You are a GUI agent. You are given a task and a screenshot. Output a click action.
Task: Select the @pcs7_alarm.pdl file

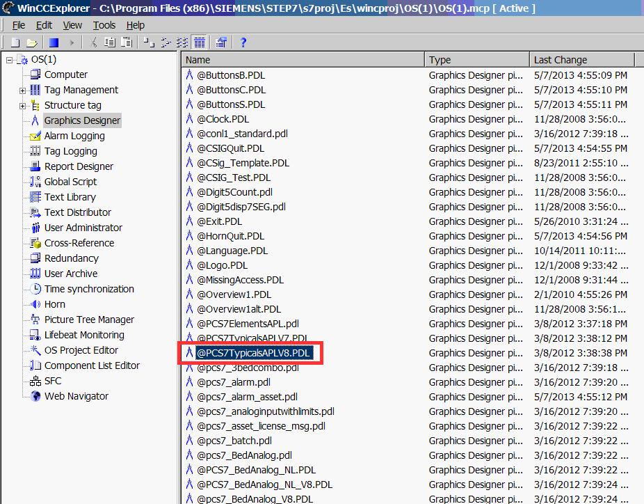coord(234,382)
